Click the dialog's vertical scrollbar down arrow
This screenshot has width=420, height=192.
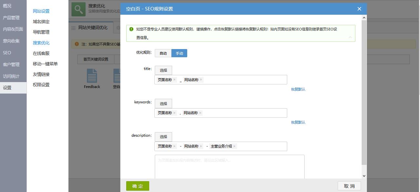coord(364,176)
